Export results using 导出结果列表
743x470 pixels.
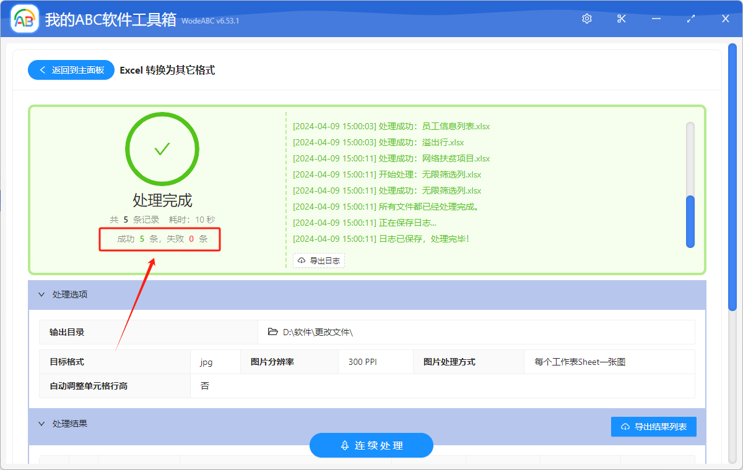(x=653, y=426)
